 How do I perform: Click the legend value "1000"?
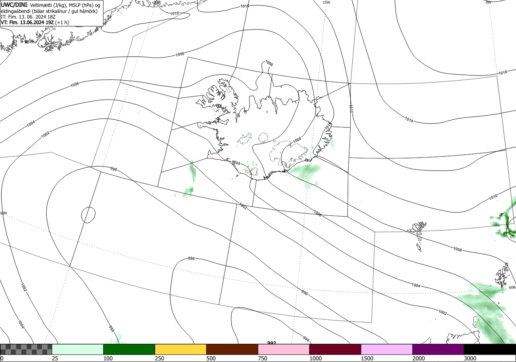coord(316,358)
